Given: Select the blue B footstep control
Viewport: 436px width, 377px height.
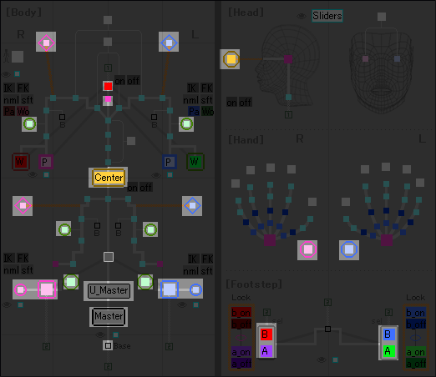Looking at the screenshot, I should (388, 334).
